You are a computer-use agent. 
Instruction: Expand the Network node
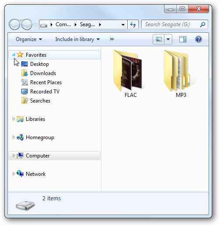14,174
